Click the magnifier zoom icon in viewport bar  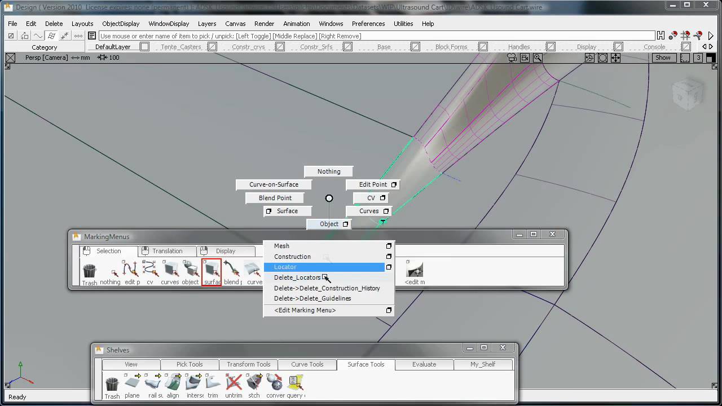[x=538, y=58]
